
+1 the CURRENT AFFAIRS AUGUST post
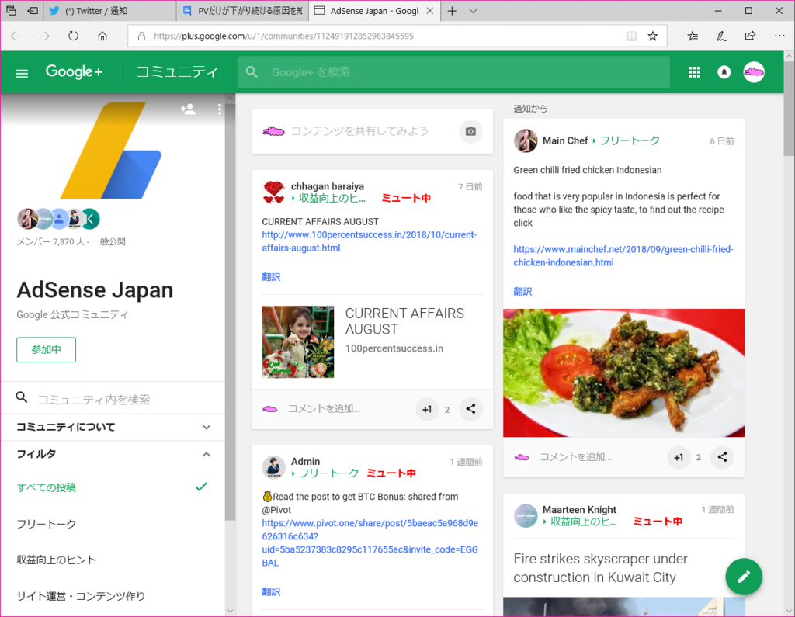tap(427, 409)
